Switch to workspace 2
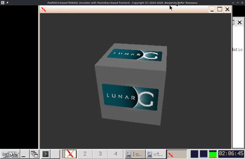 pos(85,154)
